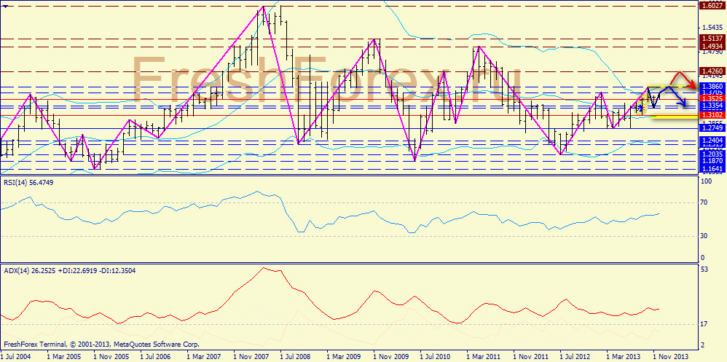Click the blue downward forecast arrow
The image size is (727, 362).
[683, 105]
